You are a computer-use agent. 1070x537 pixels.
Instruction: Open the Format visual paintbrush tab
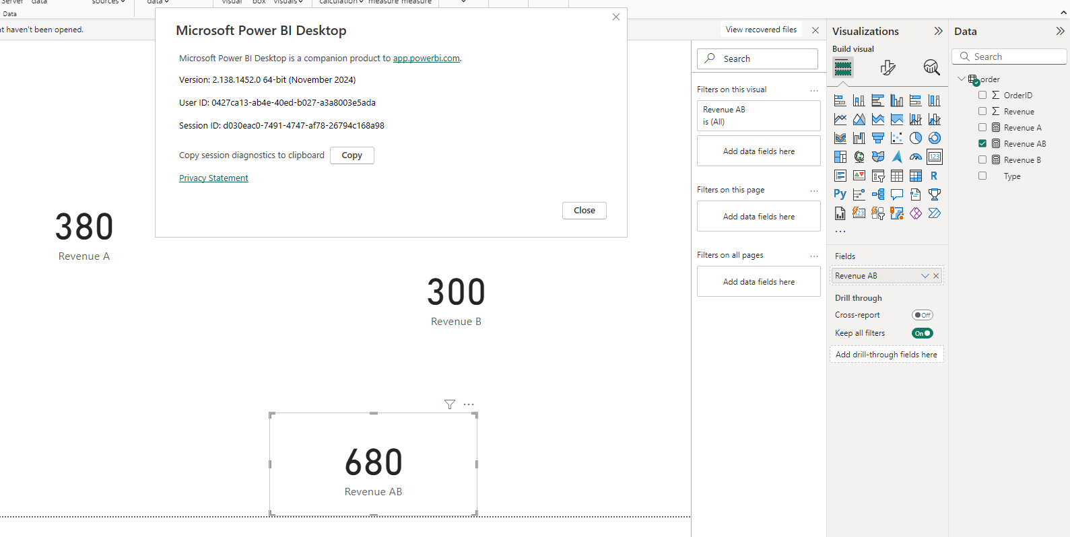pos(888,67)
